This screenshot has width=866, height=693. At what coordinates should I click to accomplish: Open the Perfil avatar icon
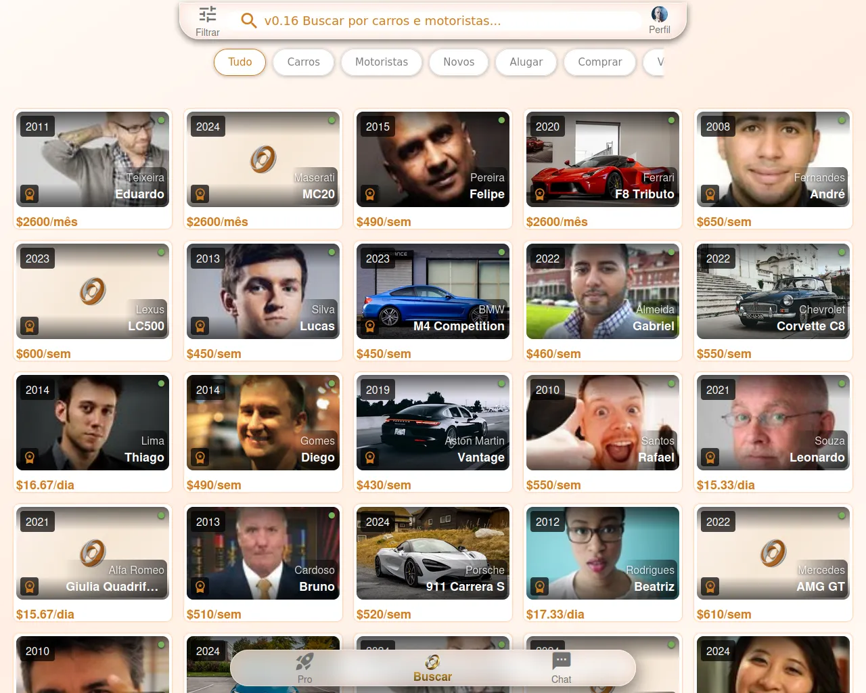point(659,14)
